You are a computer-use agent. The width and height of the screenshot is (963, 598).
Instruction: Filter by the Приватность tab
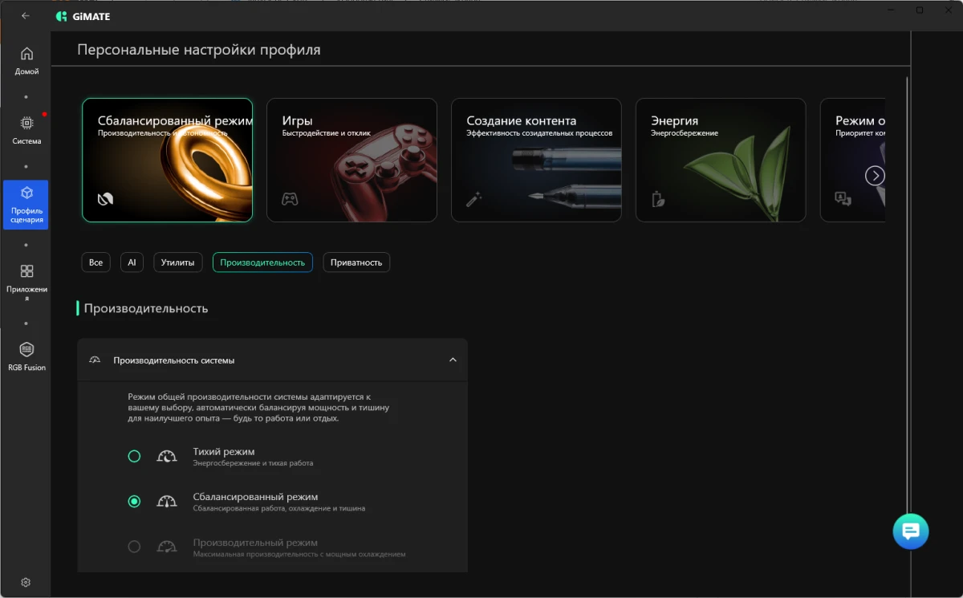click(x=356, y=262)
